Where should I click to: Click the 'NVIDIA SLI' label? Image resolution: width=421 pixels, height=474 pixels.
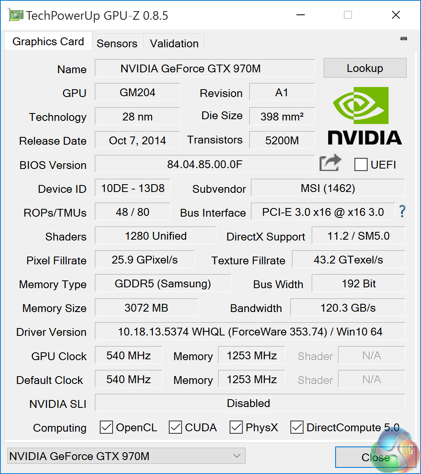[58, 404]
